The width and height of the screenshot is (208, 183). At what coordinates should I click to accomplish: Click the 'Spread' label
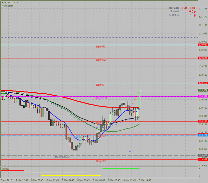click(174, 11)
